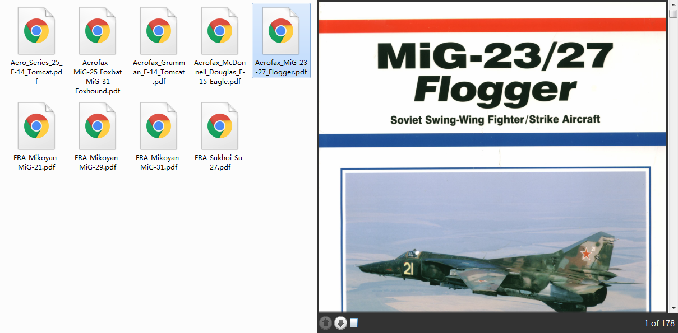The image size is (678, 333).
Task: Select the FRA_Mikoyan_MiG-29.pdf file icon
Action: click(98, 126)
